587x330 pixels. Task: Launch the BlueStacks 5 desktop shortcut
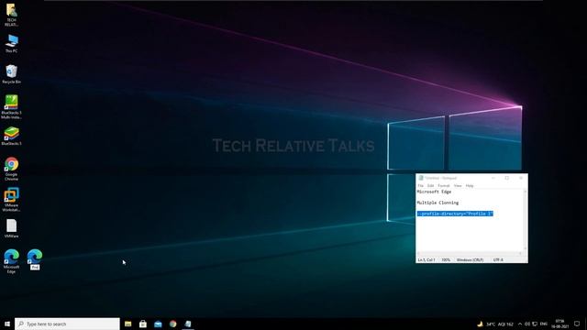(x=11, y=136)
